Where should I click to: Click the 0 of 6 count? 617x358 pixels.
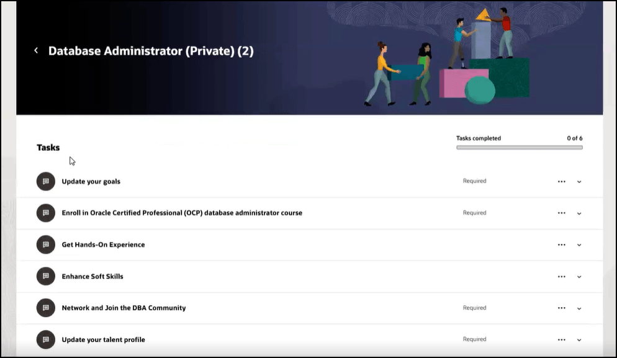tap(575, 138)
